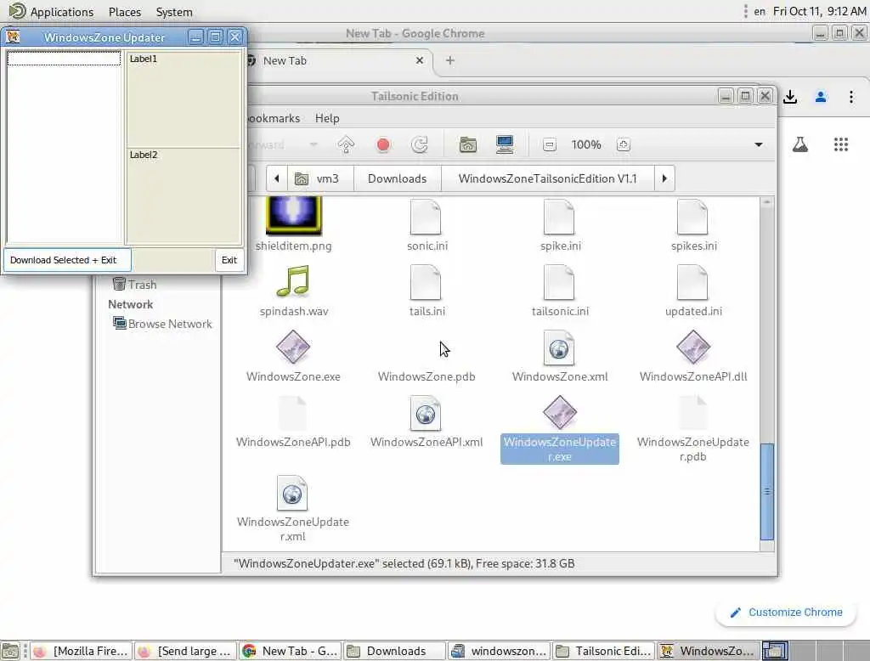Select the tailsonic.ini file icon
This screenshot has width=870, height=661.
click(x=559, y=282)
